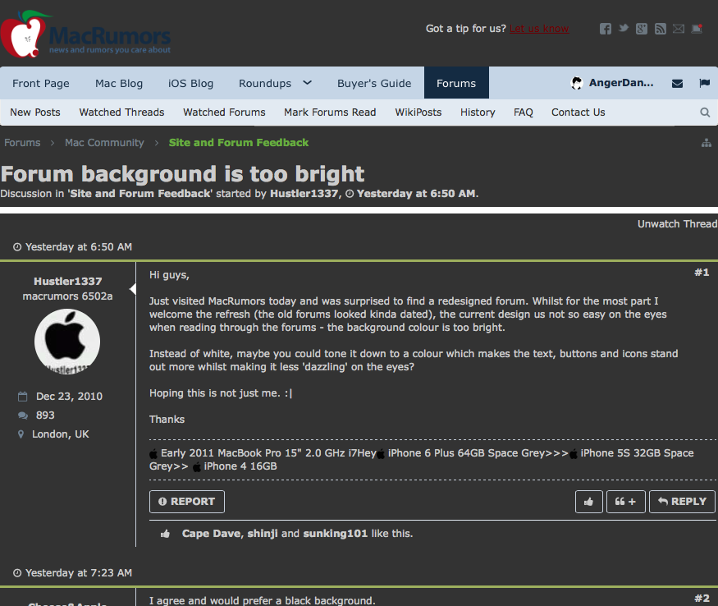The width and height of the screenshot is (718, 606).
Task: Open Contact Us
Action: coord(578,112)
